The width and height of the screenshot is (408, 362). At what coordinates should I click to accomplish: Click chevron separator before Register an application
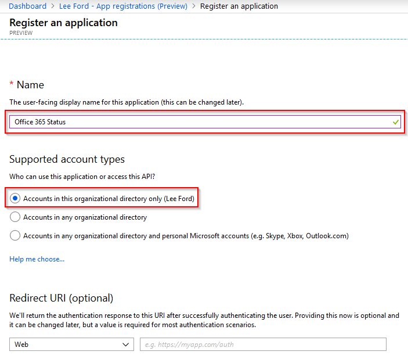(194, 6)
